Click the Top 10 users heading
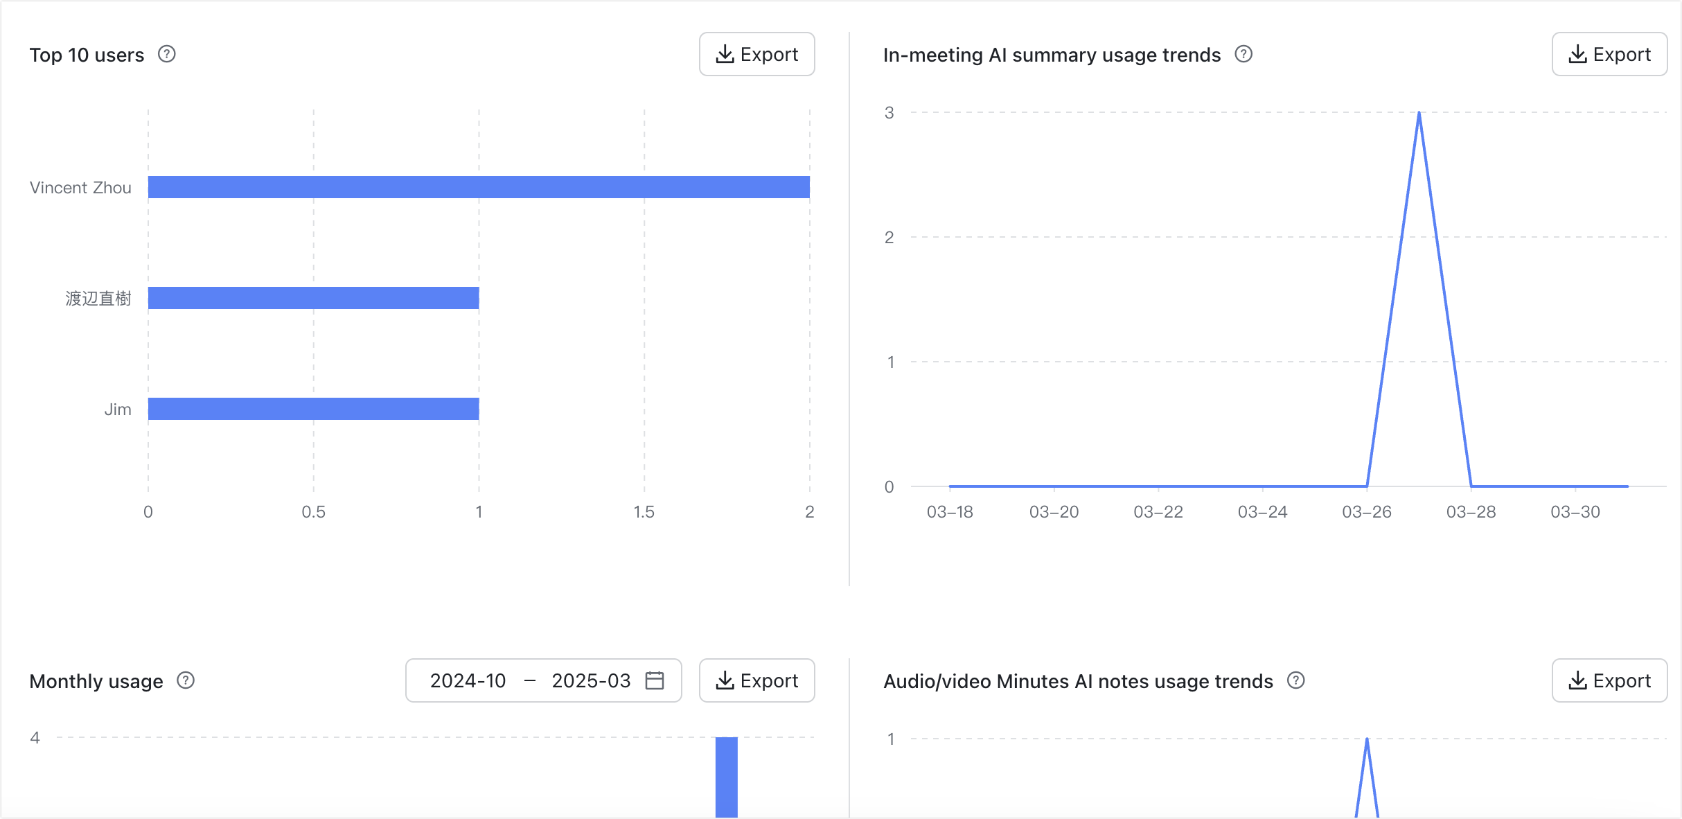Viewport: 1682px width, 819px height. (87, 55)
